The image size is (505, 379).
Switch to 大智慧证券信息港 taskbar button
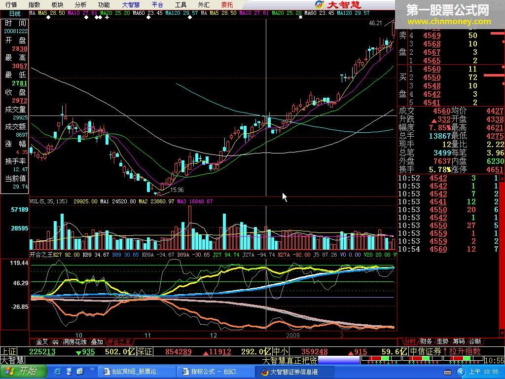[294, 372]
